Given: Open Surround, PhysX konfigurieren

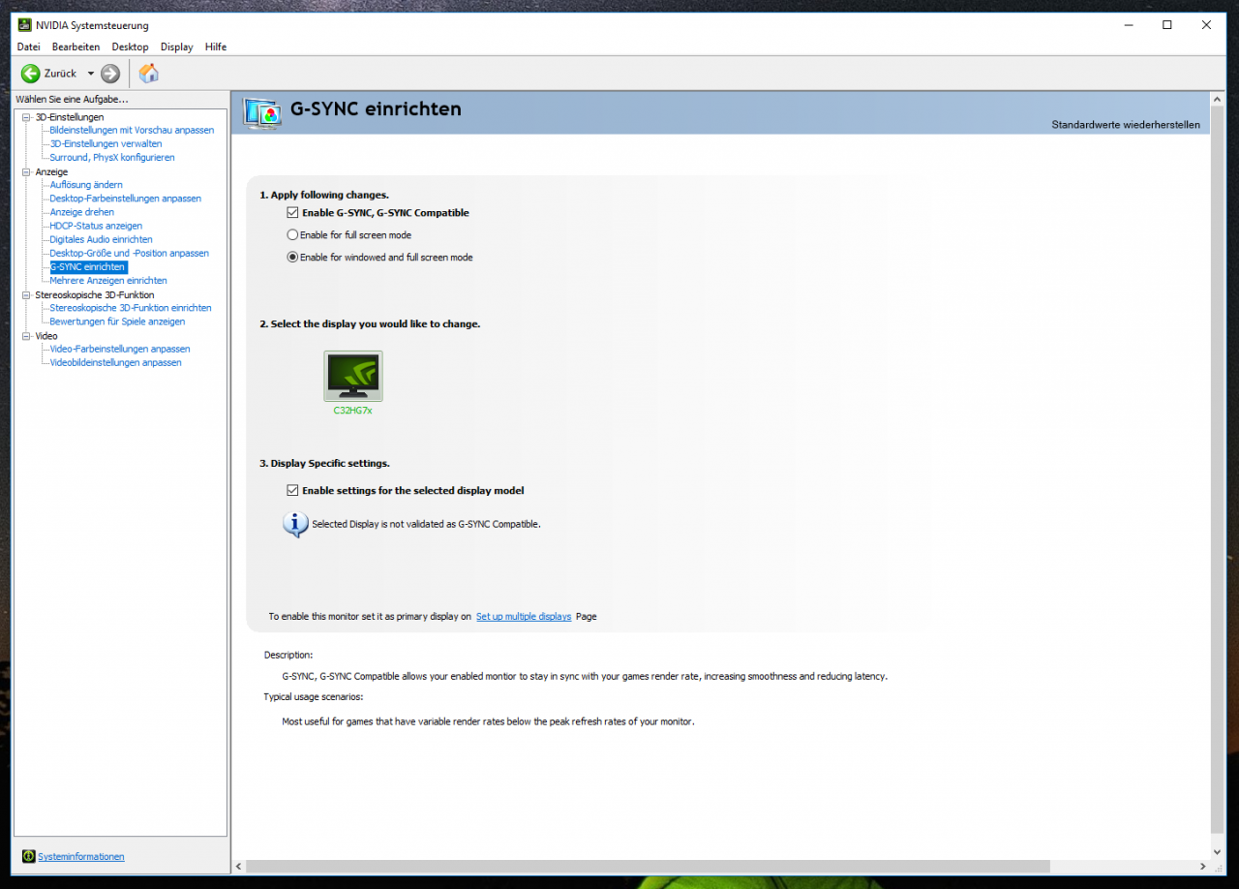Looking at the screenshot, I should [112, 157].
